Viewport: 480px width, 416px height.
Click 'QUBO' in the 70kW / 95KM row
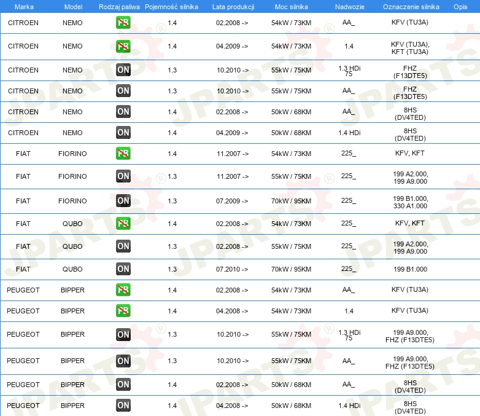[x=72, y=269]
